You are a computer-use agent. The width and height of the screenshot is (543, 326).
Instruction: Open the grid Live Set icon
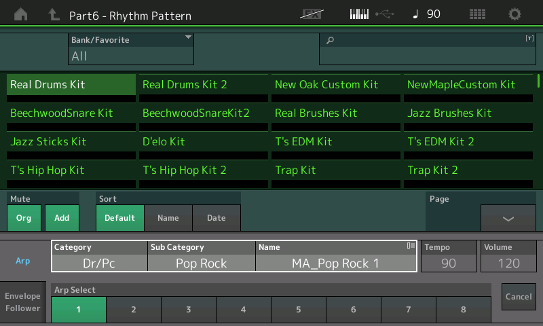(477, 14)
